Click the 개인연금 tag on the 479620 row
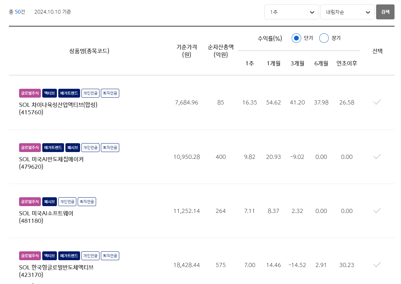Image resolution: width=401 pixels, height=284 pixels. (90, 148)
